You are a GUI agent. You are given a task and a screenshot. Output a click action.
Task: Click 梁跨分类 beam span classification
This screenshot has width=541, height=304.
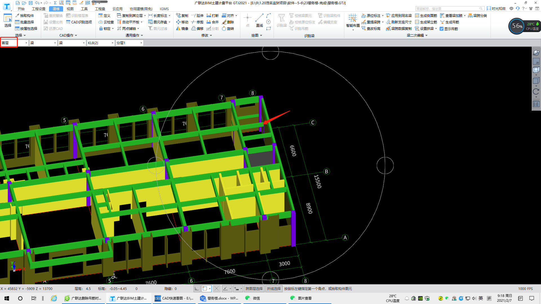tap(478, 15)
